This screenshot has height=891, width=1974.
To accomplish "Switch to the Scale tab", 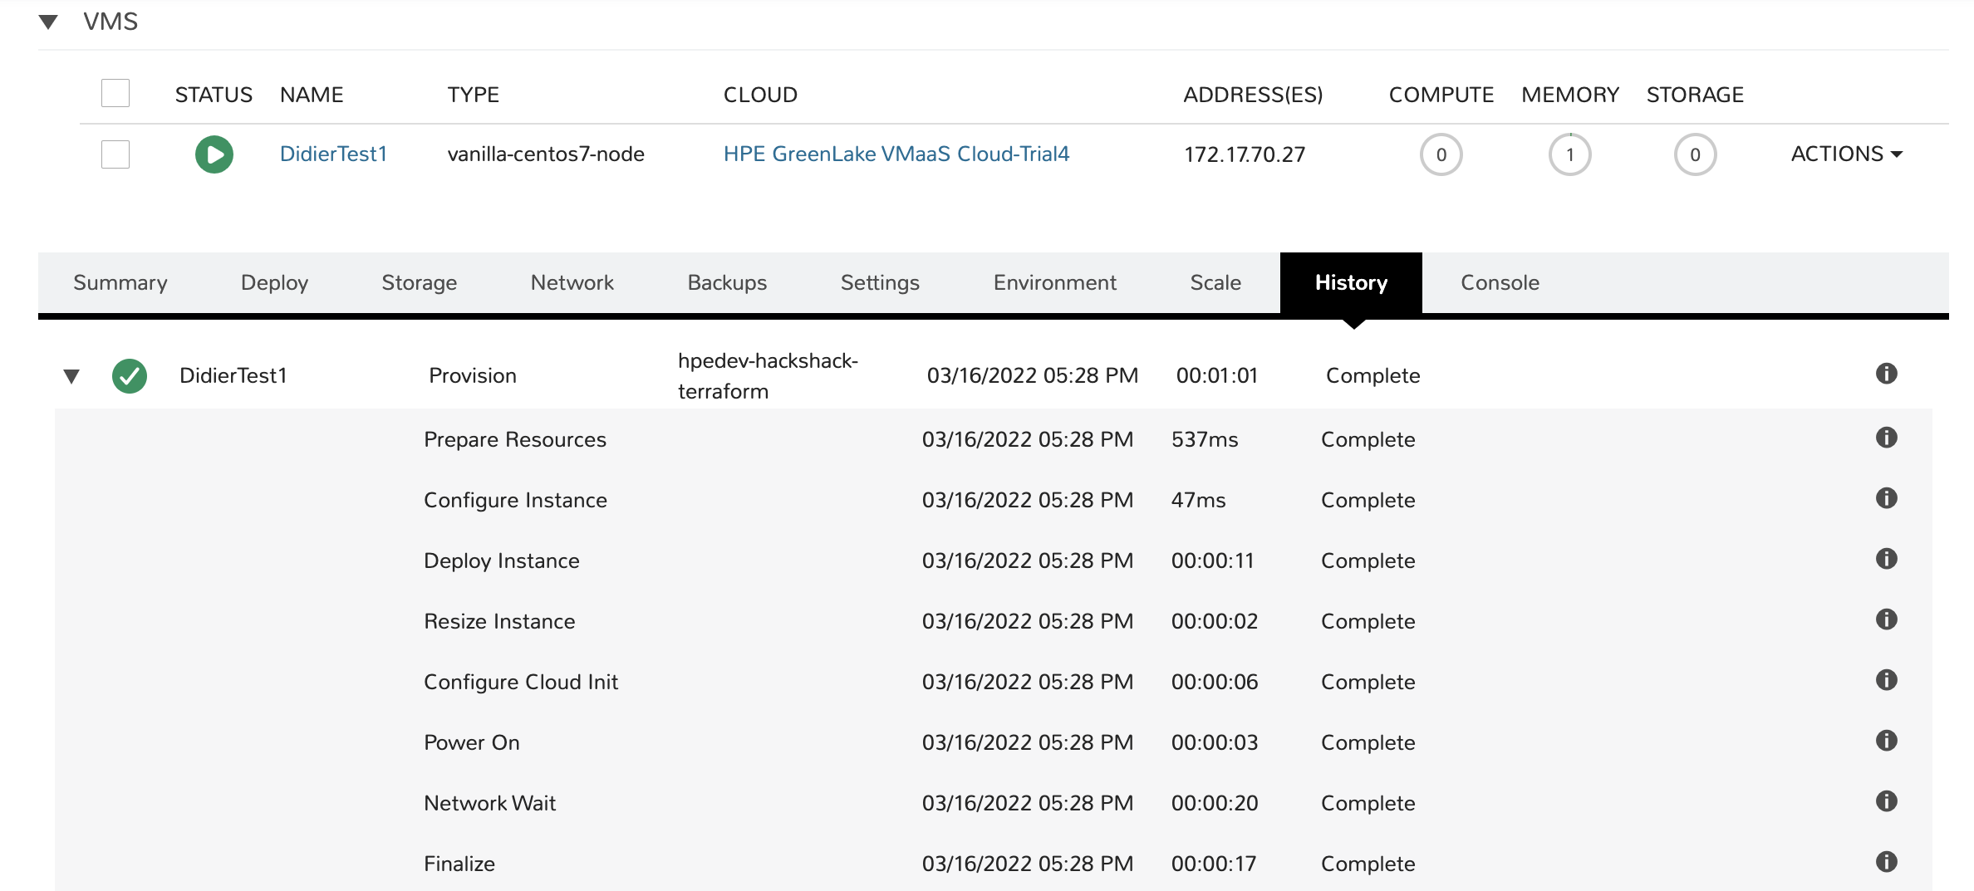I will point(1216,283).
